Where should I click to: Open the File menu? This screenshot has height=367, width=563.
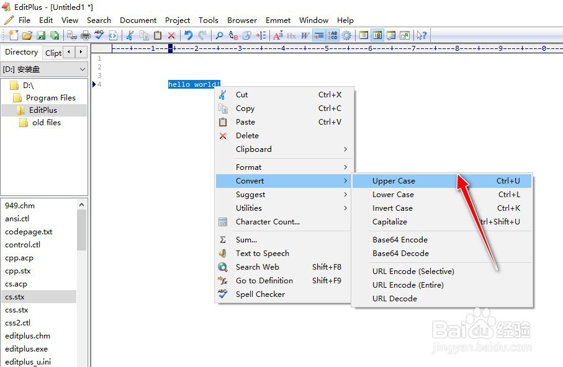coord(24,20)
